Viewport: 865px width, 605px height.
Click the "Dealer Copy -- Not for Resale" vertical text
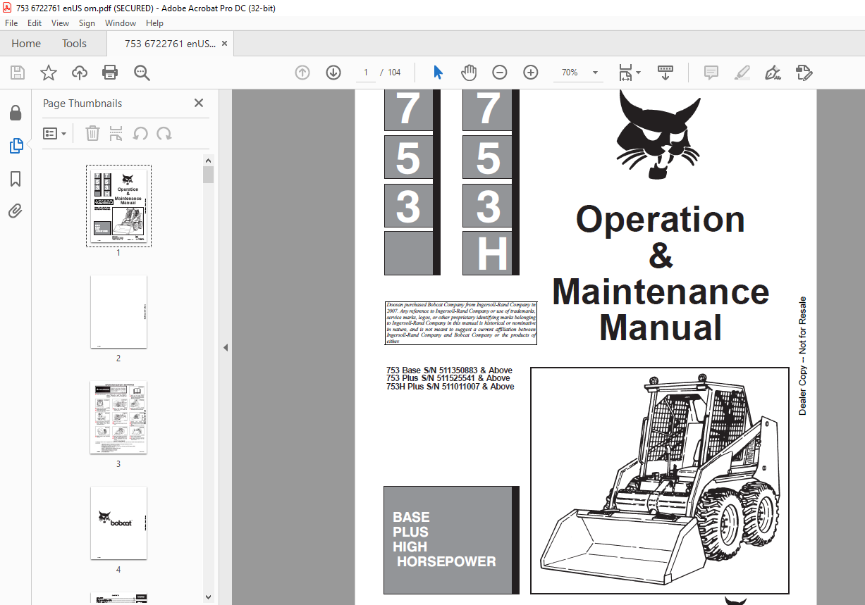coord(802,356)
